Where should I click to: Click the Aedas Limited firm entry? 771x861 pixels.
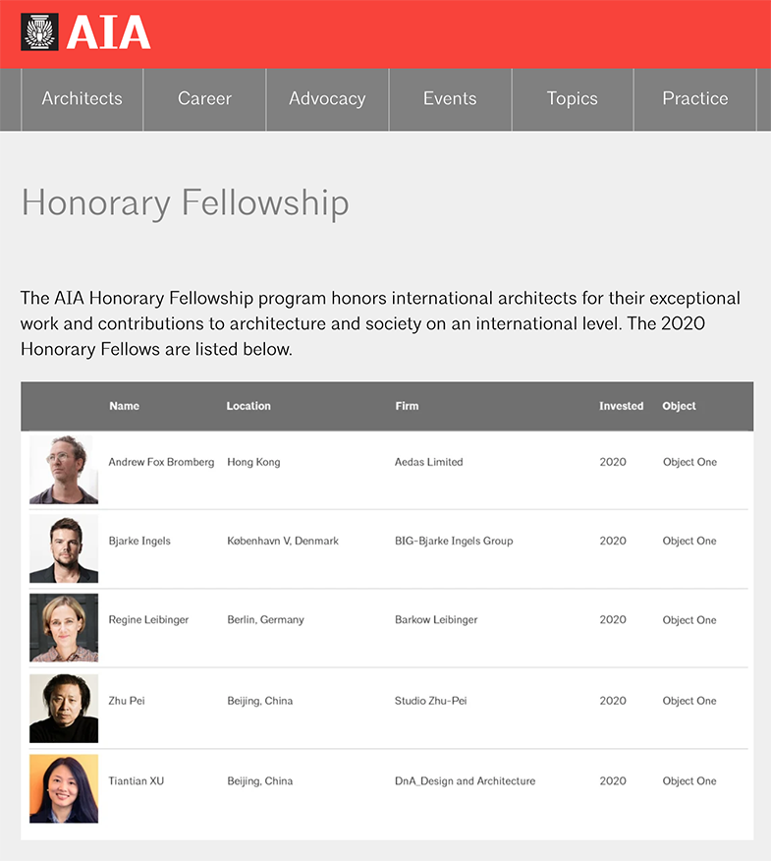click(x=428, y=462)
